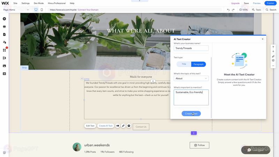Click the site URL www.wix.com/mysite
The height and width of the screenshot is (157, 279).
(63, 10)
